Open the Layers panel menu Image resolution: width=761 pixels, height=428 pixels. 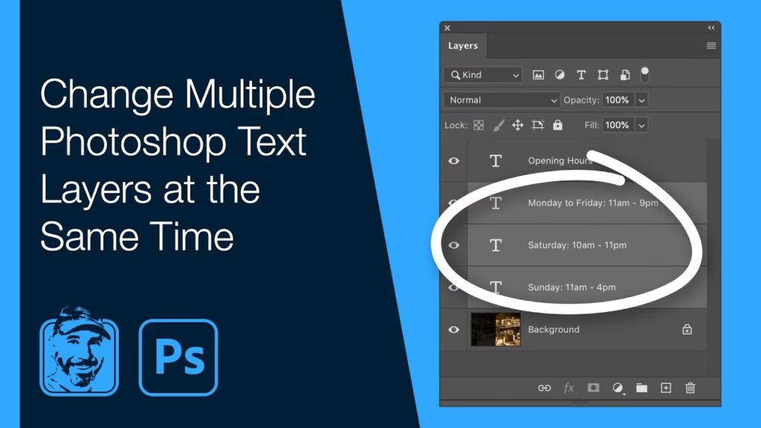[x=711, y=46]
